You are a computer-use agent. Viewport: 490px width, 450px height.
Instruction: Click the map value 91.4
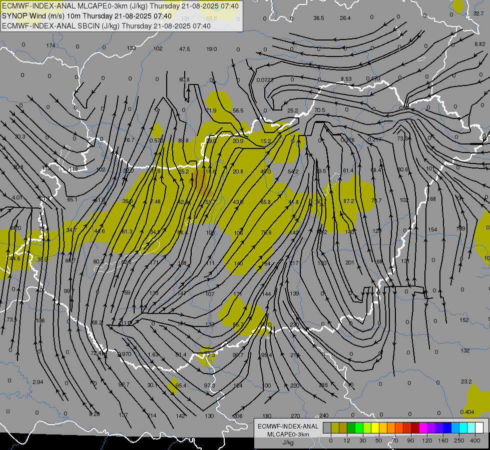[181, 354]
